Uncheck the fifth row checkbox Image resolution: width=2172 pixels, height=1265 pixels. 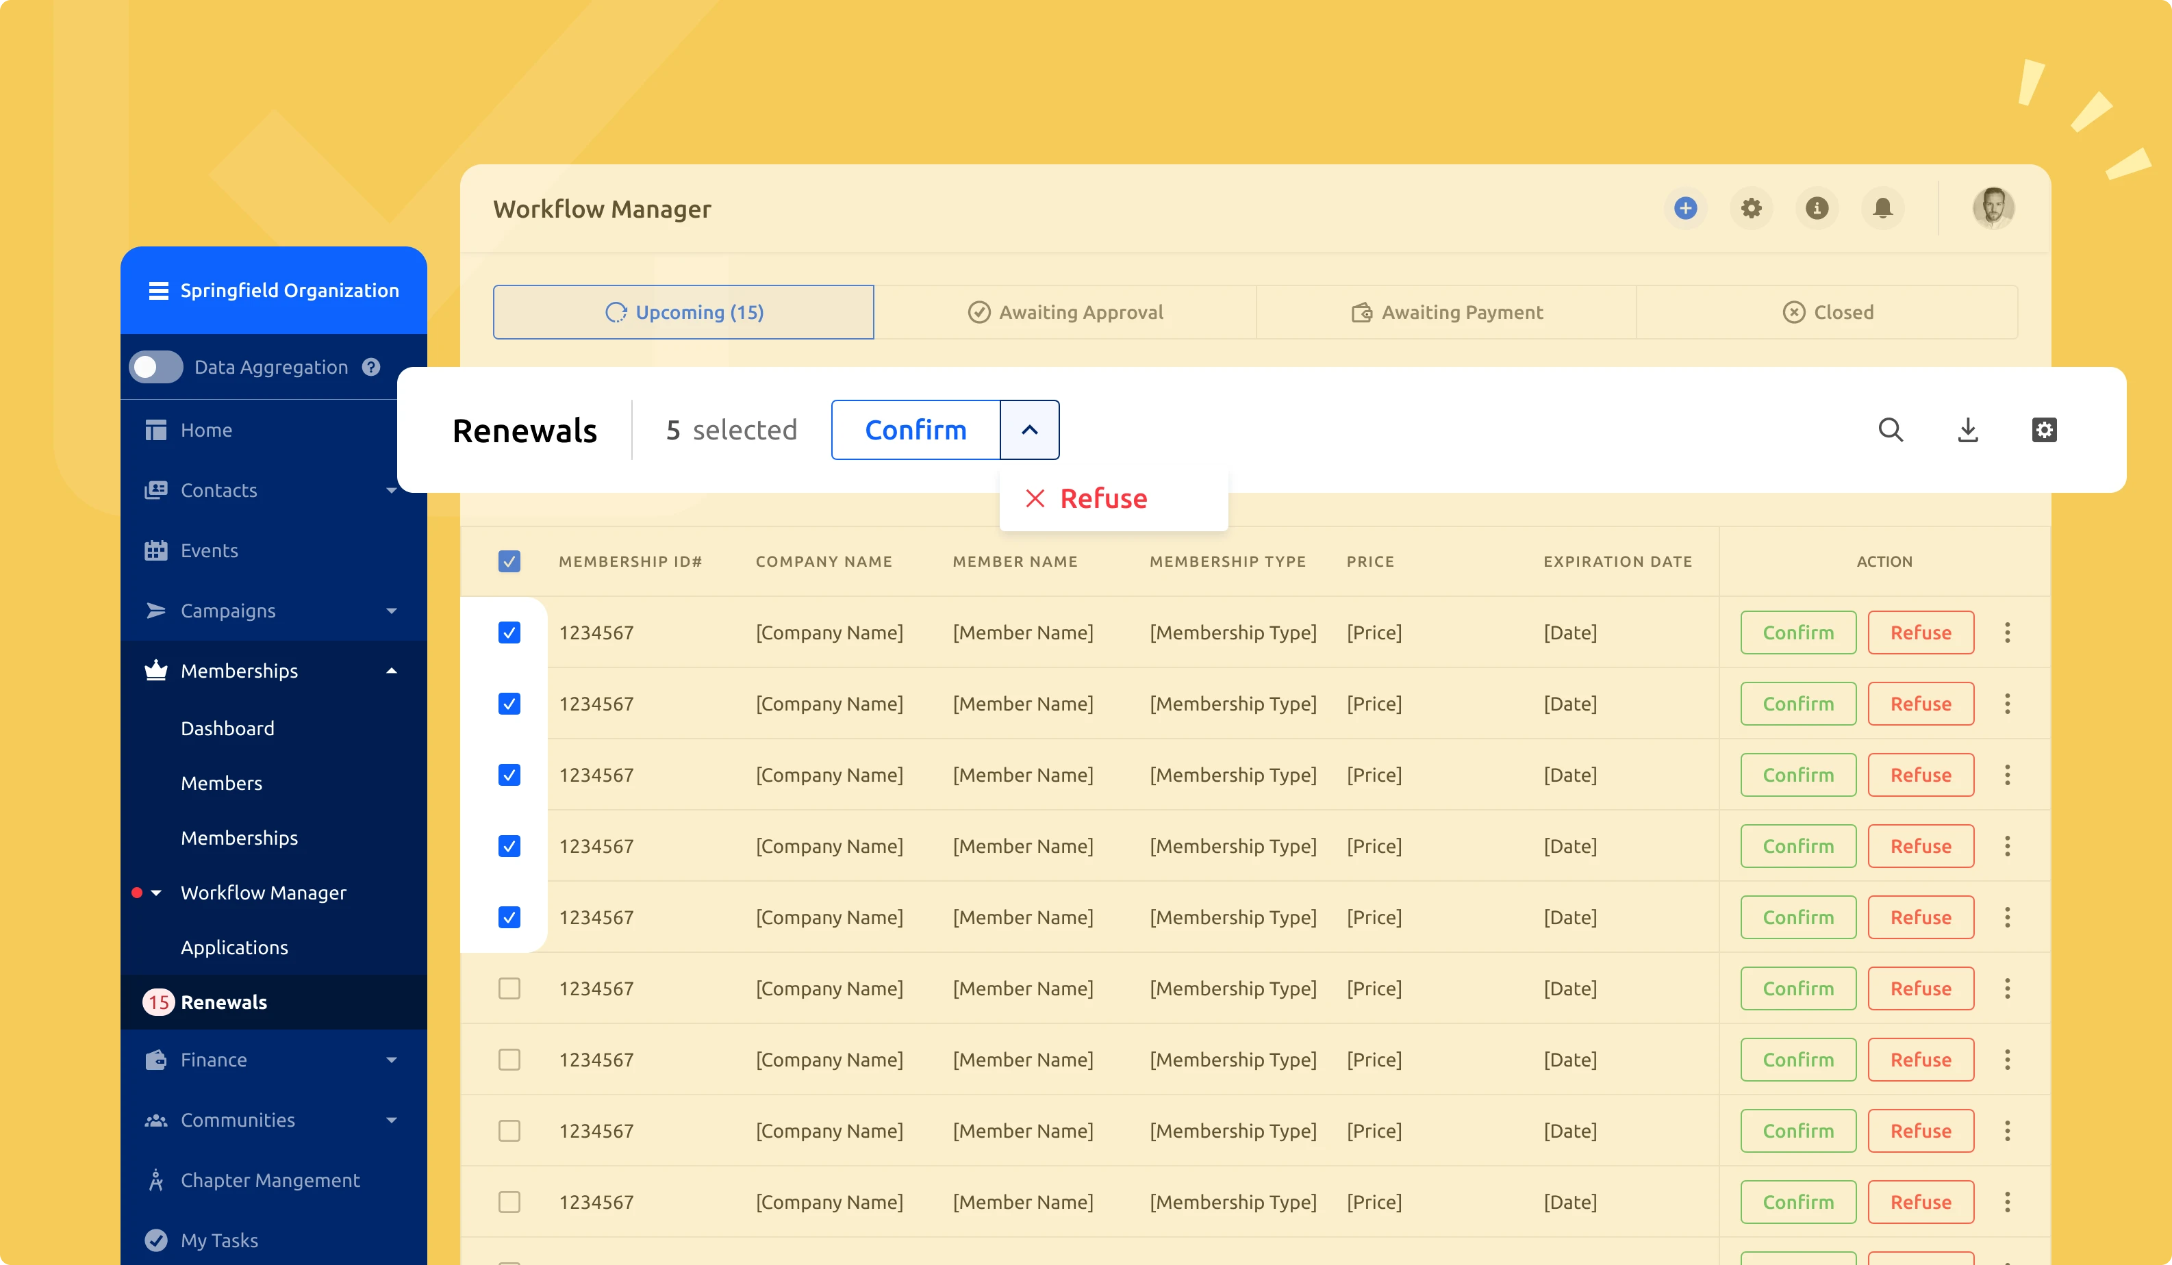click(511, 917)
